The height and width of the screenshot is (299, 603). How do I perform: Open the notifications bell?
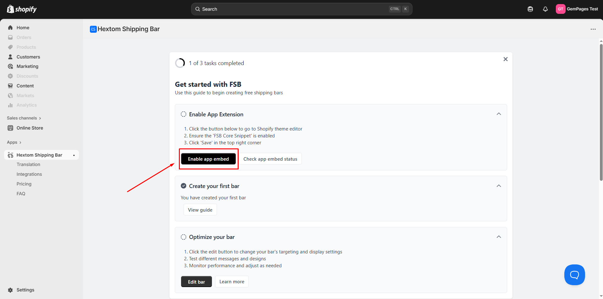click(x=545, y=9)
